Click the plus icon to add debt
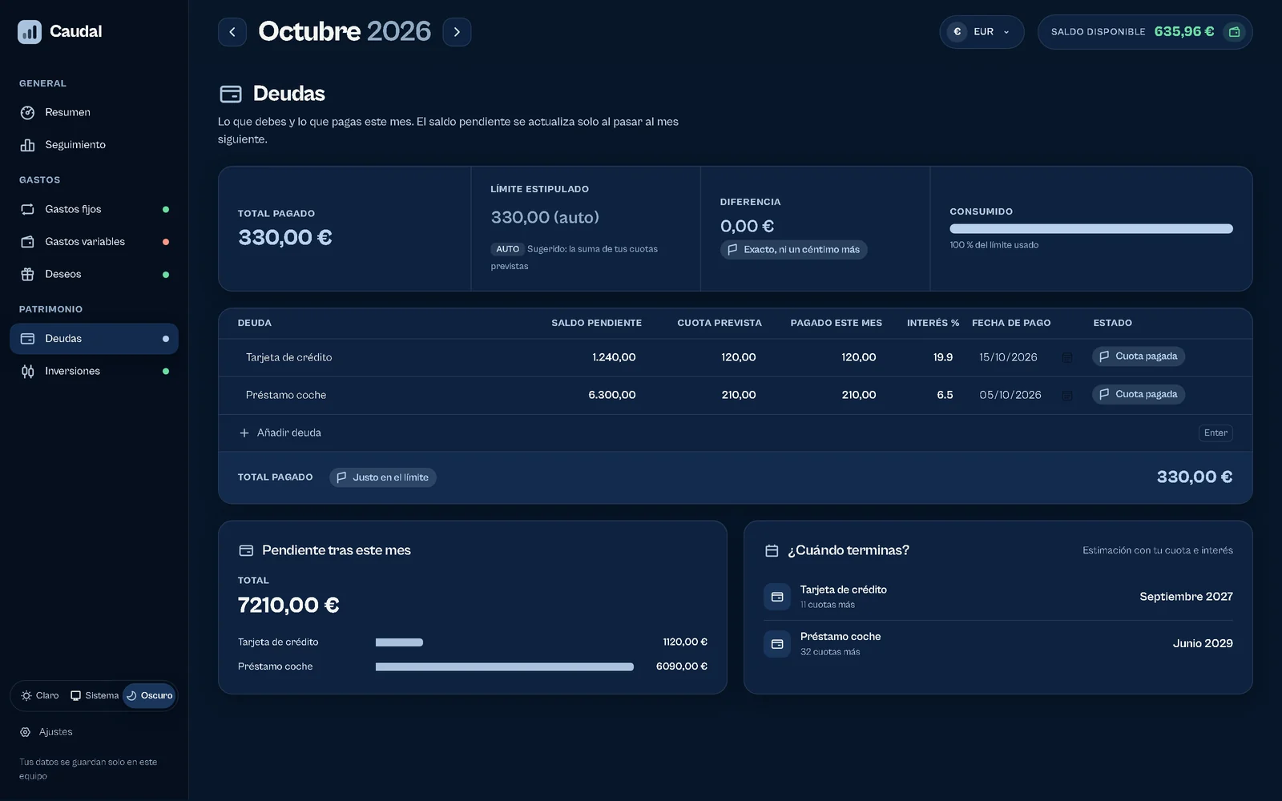 [x=244, y=433]
